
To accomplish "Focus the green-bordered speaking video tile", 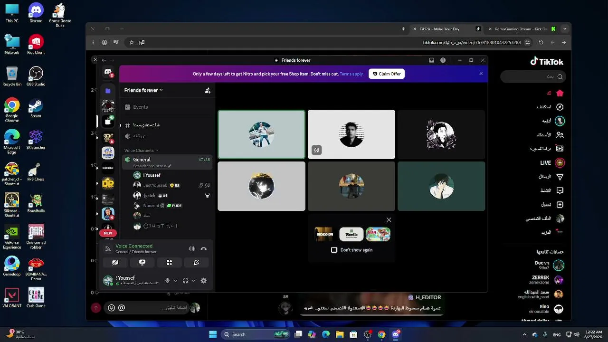I will pyautogui.click(x=261, y=134).
